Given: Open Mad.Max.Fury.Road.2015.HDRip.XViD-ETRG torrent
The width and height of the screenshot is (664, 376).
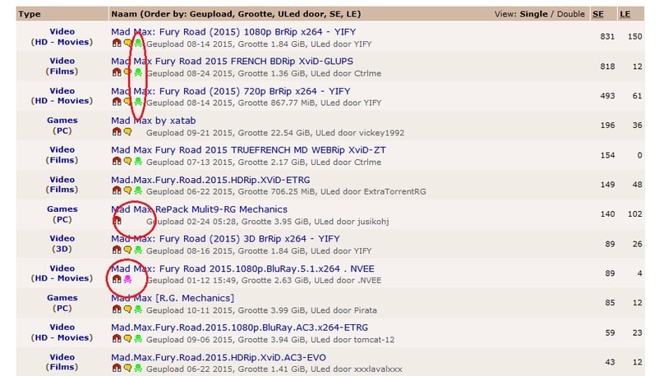Looking at the screenshot, I should 210,180.
